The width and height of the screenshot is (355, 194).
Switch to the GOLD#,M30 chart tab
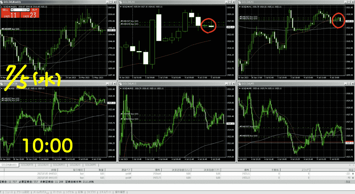[27, 165]
